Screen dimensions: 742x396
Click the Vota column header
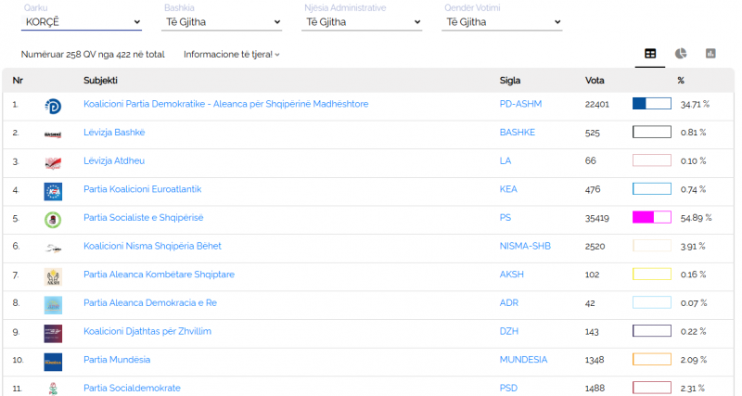tap(595, 81)
